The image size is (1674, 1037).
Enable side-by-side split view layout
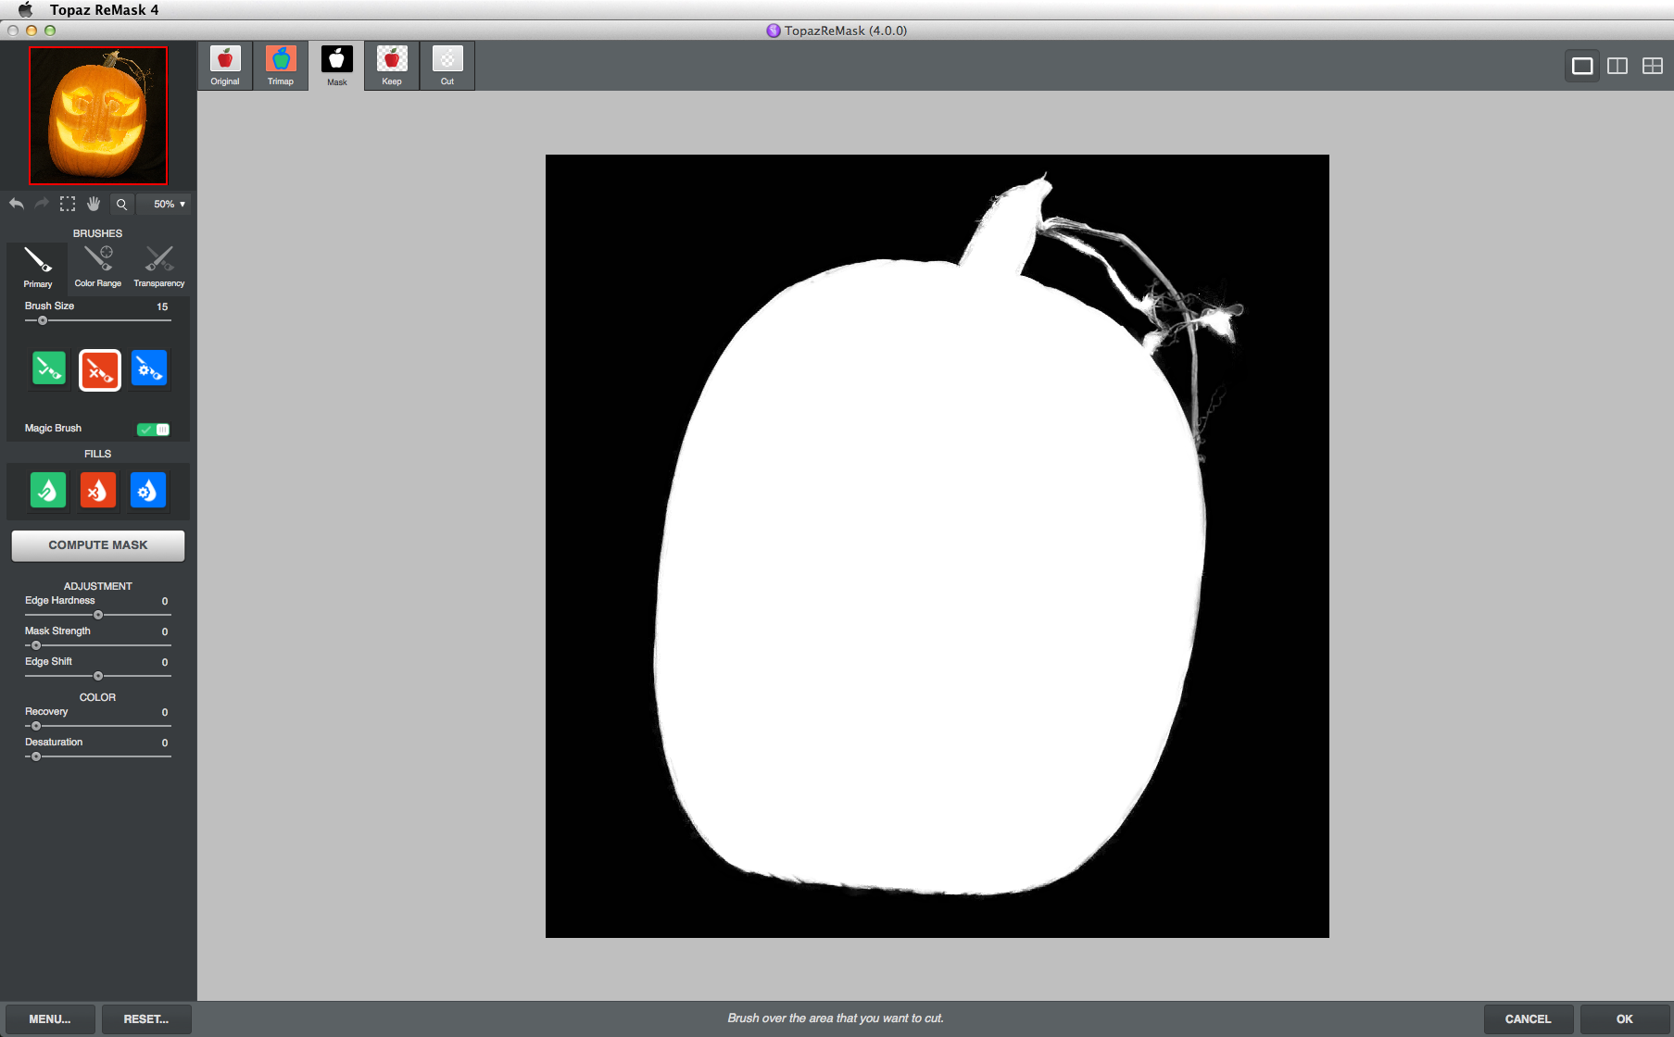[x=1617, y=66]
